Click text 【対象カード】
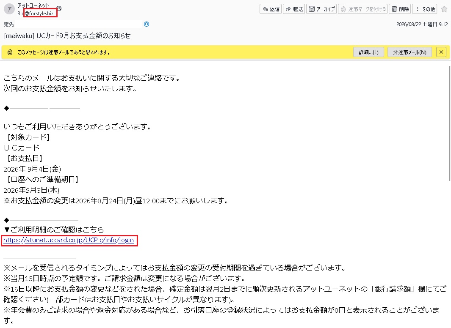Screen dimensions: 451x328 pos(28,137)
